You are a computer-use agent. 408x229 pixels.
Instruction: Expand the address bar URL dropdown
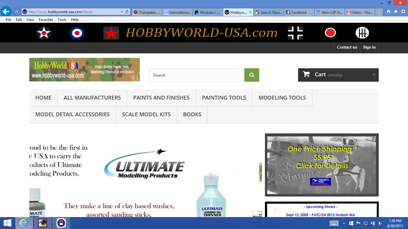point(122,12)
